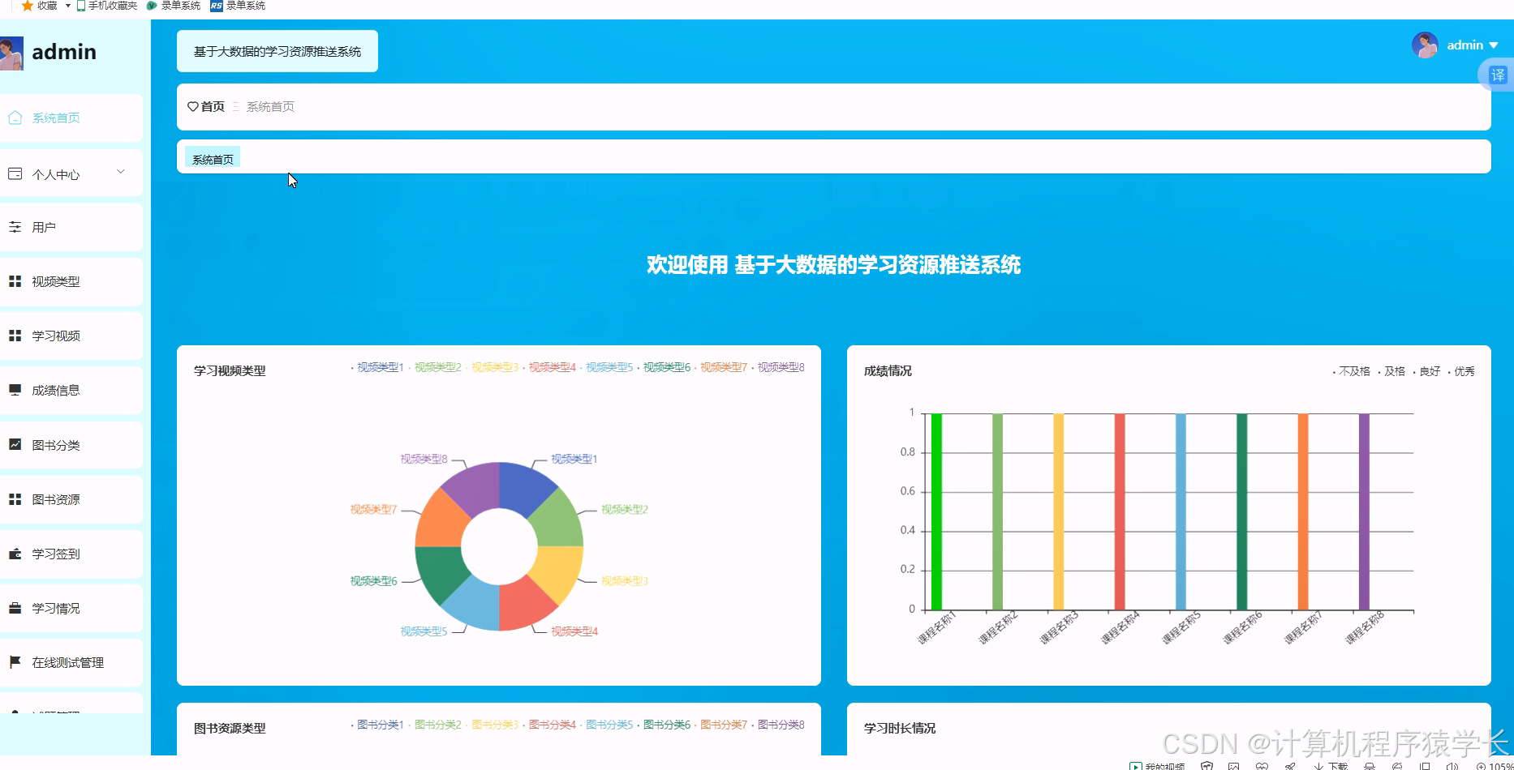Toggle 视频类型1 legend entry

tap(377, 367)
